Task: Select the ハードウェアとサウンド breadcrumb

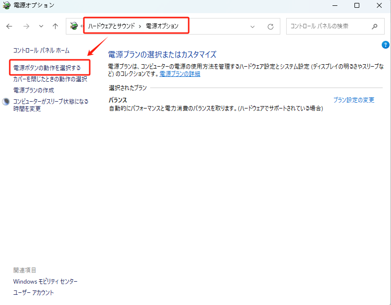Action: click(111, 26)
